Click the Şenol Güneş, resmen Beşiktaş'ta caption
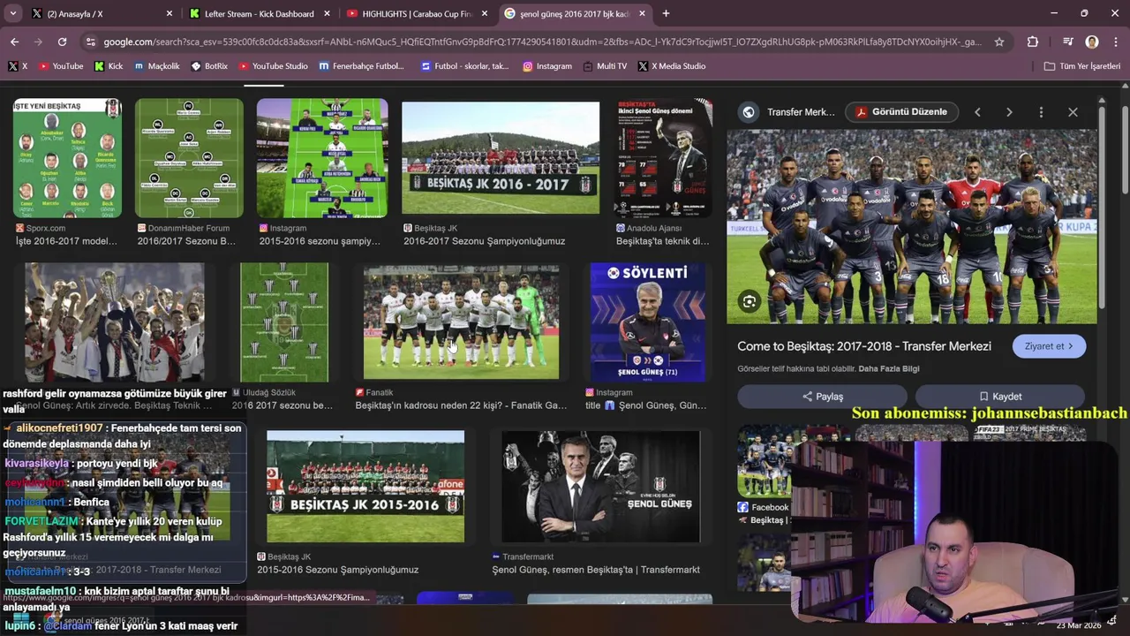The image size is (1130, 636). [x=596, y=570]
